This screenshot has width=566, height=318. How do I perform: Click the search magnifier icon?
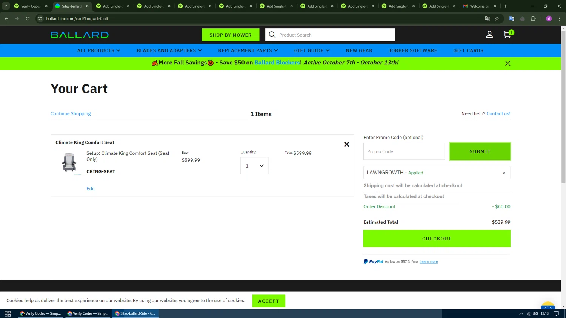[272, 35]
